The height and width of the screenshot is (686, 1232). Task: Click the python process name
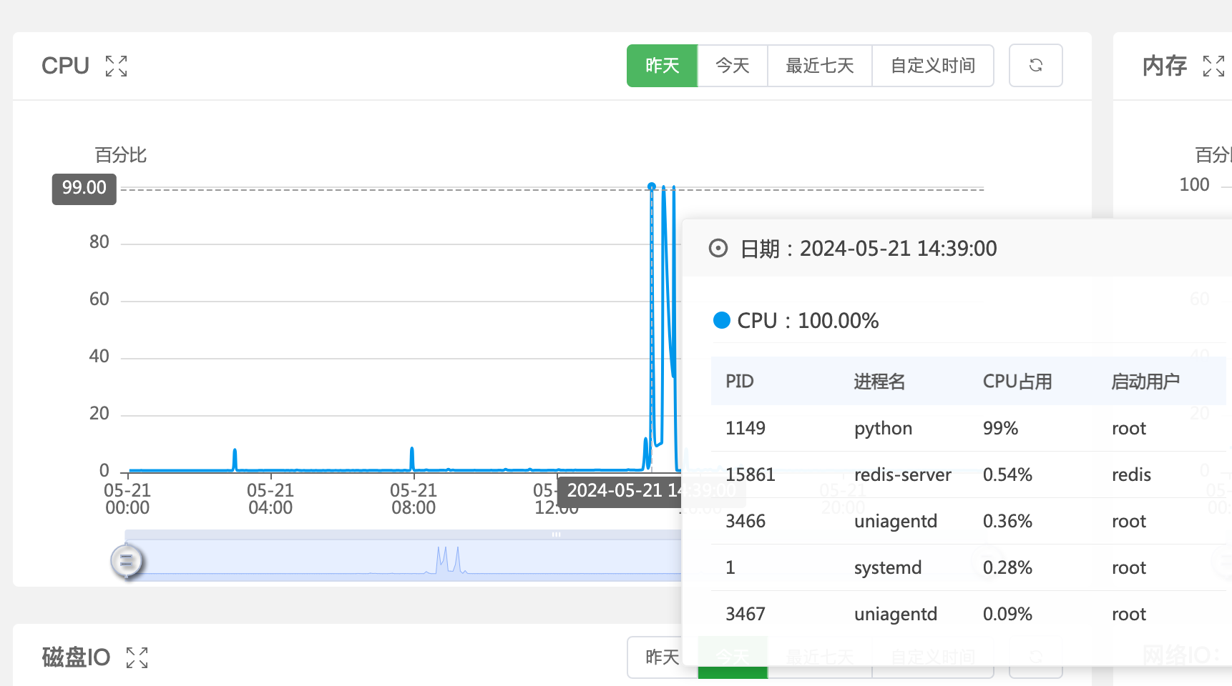pos(883,429)
